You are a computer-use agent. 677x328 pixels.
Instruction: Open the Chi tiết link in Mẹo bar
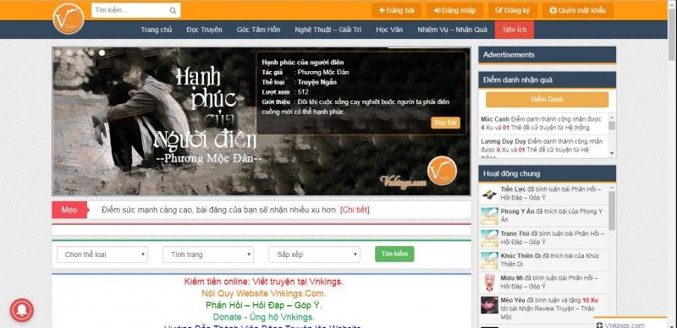point(355,210)
